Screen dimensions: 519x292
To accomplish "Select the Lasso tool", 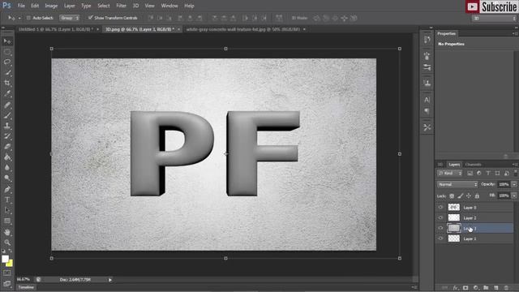I will click(7, 62).
